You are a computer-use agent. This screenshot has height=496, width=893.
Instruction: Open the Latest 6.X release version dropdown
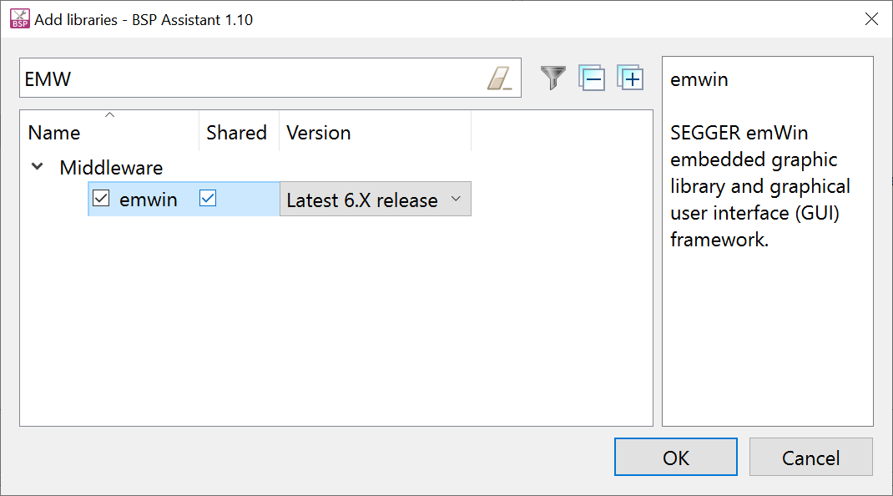pos(376,199)
